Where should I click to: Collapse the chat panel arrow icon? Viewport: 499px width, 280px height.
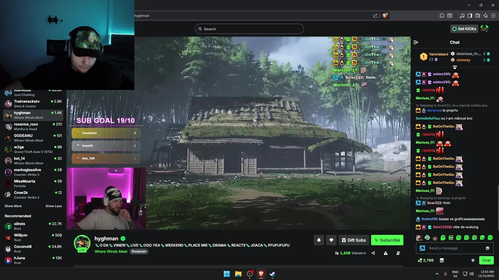[416, 42]
